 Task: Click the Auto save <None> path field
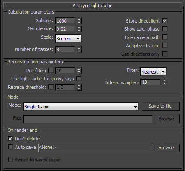pos(96,148)
